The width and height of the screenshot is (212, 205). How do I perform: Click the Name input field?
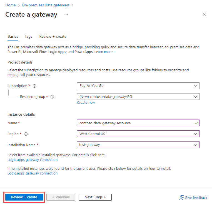pos(138,123)
